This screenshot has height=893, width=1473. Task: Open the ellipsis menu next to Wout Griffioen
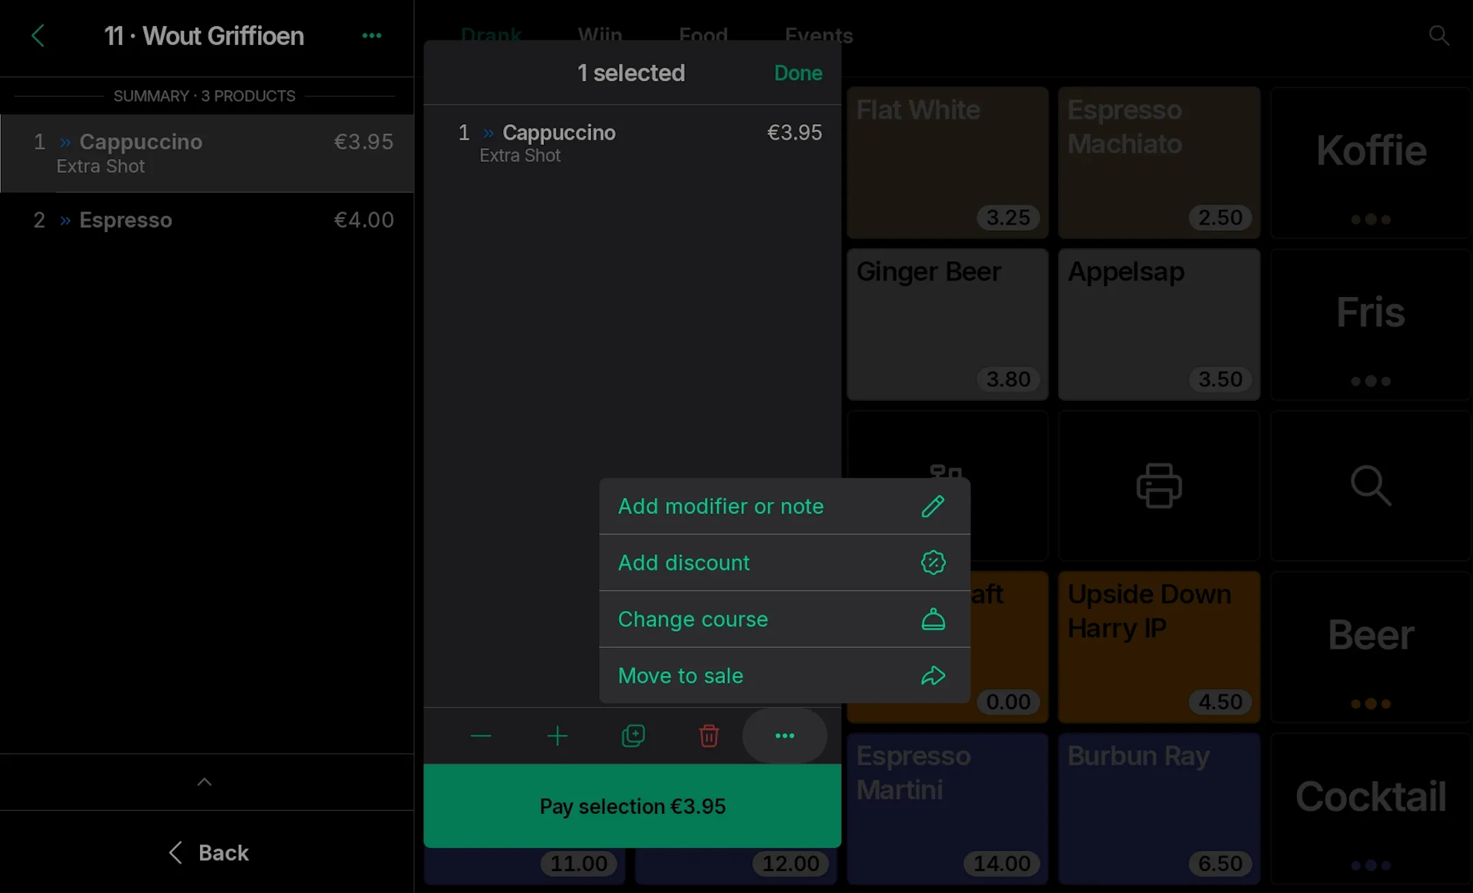pyautogui.click(x=371, y=35)
